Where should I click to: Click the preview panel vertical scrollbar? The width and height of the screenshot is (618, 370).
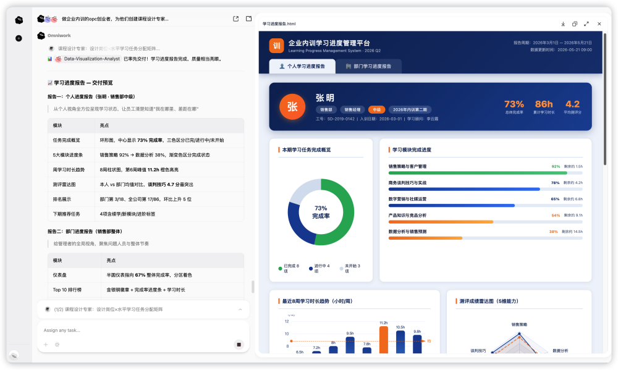[x=605, y=98]
